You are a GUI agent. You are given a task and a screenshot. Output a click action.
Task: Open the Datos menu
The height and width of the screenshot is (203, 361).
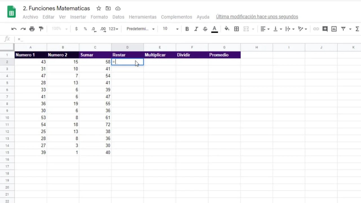tap(118, 17)
